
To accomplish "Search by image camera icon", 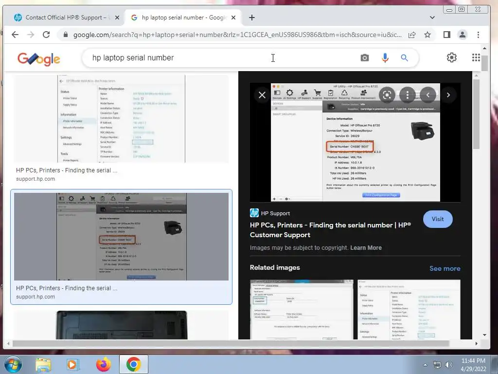I will [x=365, y=58].
